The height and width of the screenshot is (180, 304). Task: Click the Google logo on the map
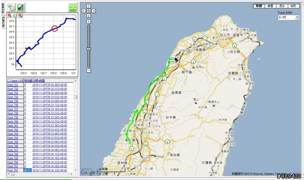point(88,172)
